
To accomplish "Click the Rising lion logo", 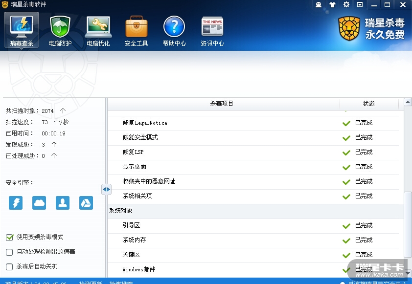I will tap(349, 29).
